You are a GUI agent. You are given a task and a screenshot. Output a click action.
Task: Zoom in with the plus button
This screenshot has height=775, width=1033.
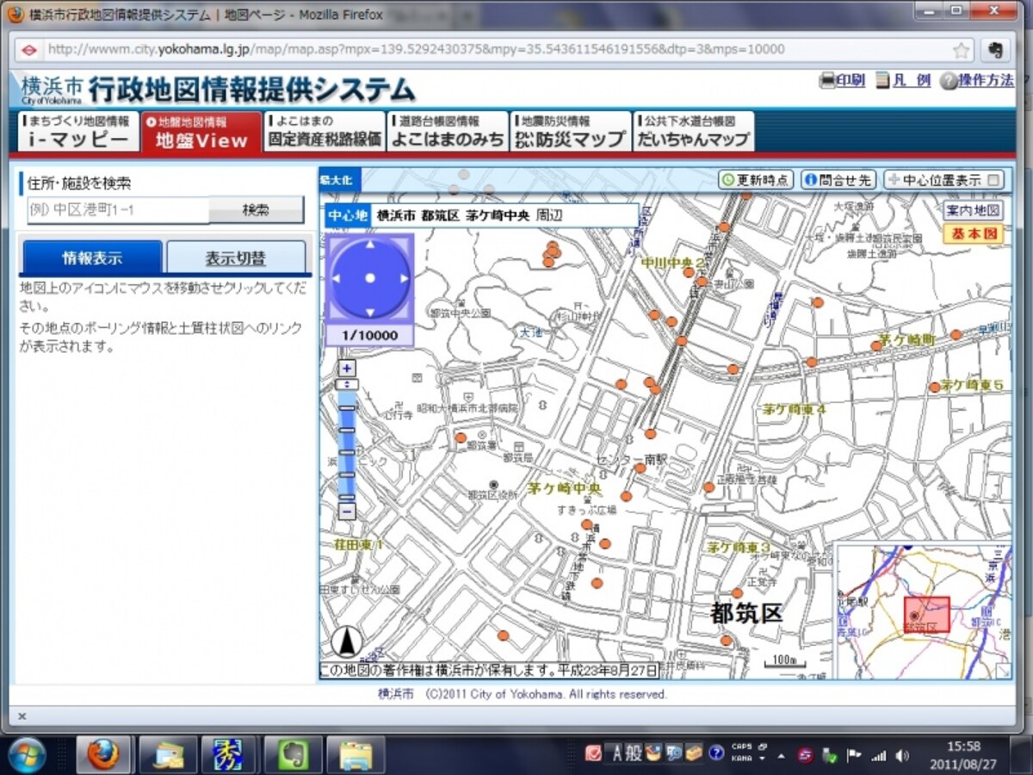click(346, 369)
